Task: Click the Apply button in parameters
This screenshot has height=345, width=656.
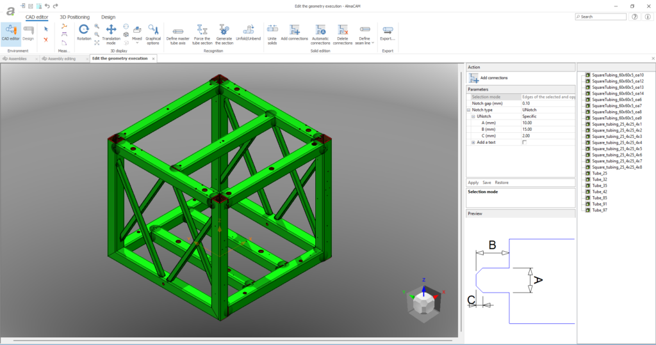Action: pyautogui.click(x=473, y=183)
